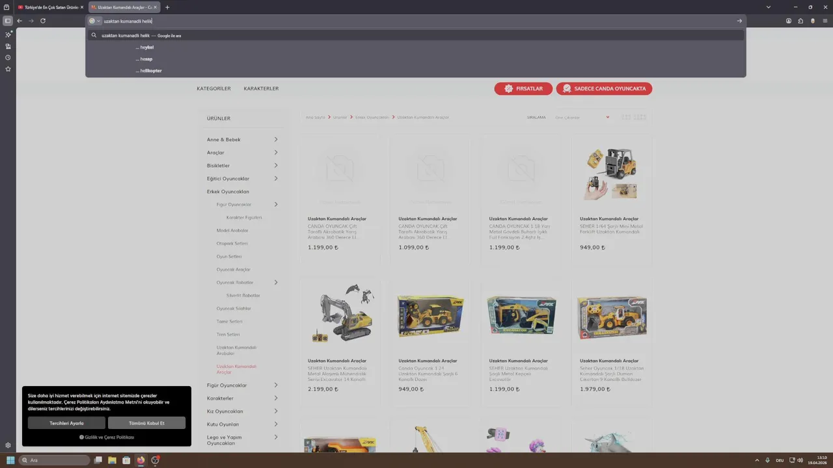Close the 'Türkiye'de En Çok Satan' tab
The image size is (833, 468).
click(82, 7)
